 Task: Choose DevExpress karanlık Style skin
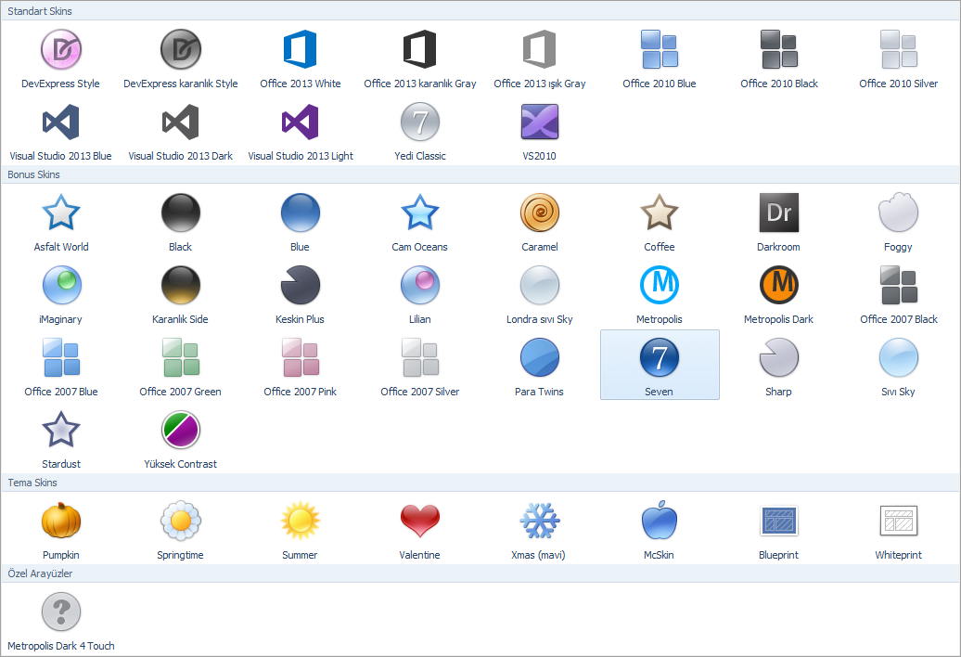[x=181, y=58]
